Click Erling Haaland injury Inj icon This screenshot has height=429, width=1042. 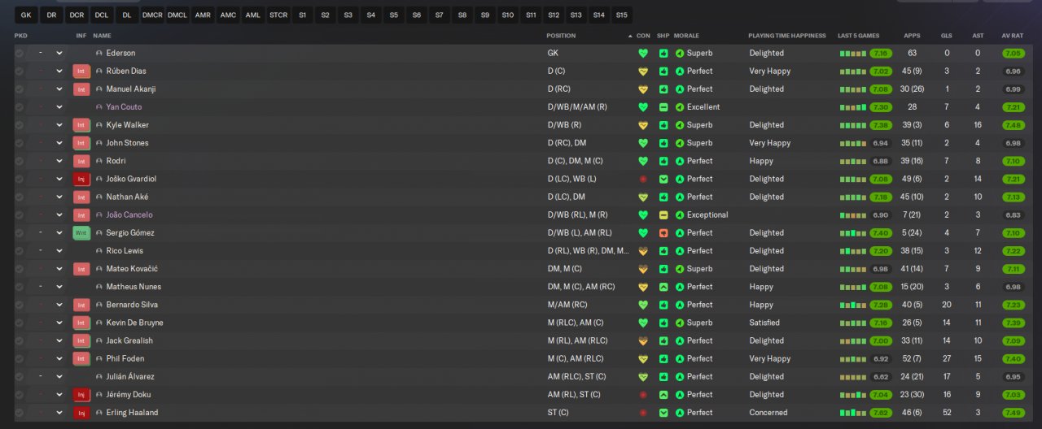click(x=81, y=413)
